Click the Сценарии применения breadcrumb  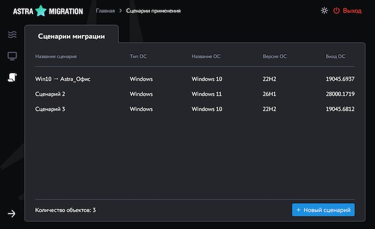click(x=153, y=11)
